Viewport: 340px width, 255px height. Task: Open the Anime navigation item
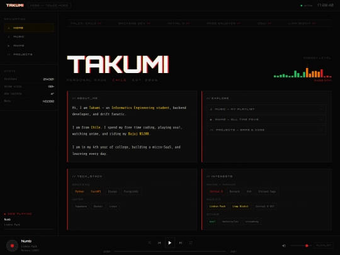pos(29,45)
